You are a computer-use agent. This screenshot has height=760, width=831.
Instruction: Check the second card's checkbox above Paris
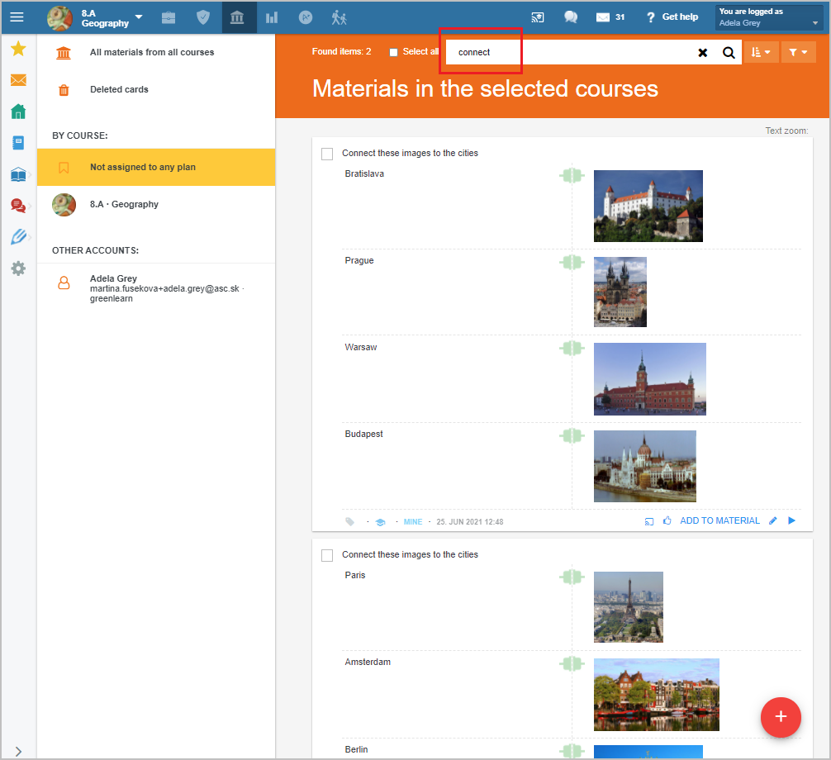[x=327, y=555]
